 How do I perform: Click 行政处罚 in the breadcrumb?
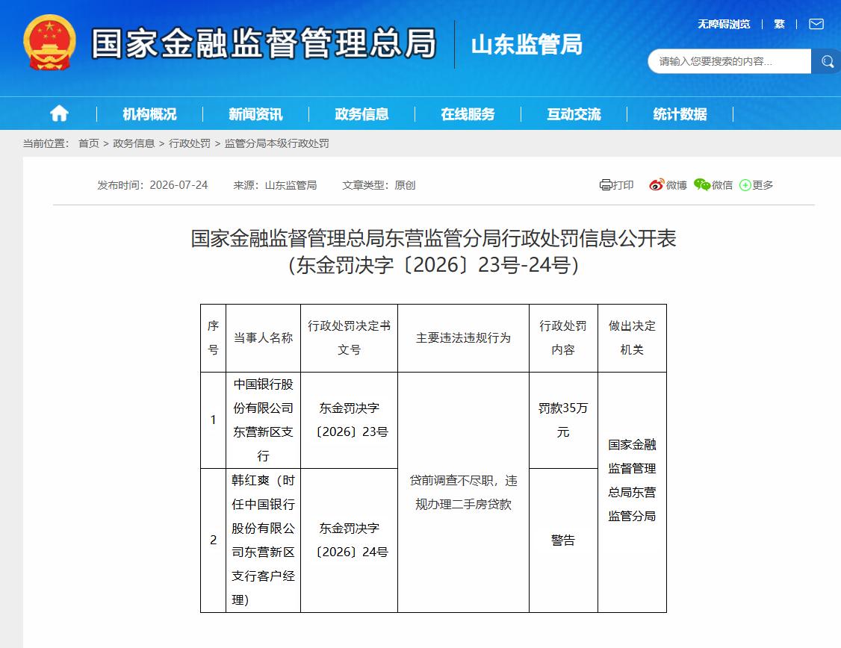[190, 143]
